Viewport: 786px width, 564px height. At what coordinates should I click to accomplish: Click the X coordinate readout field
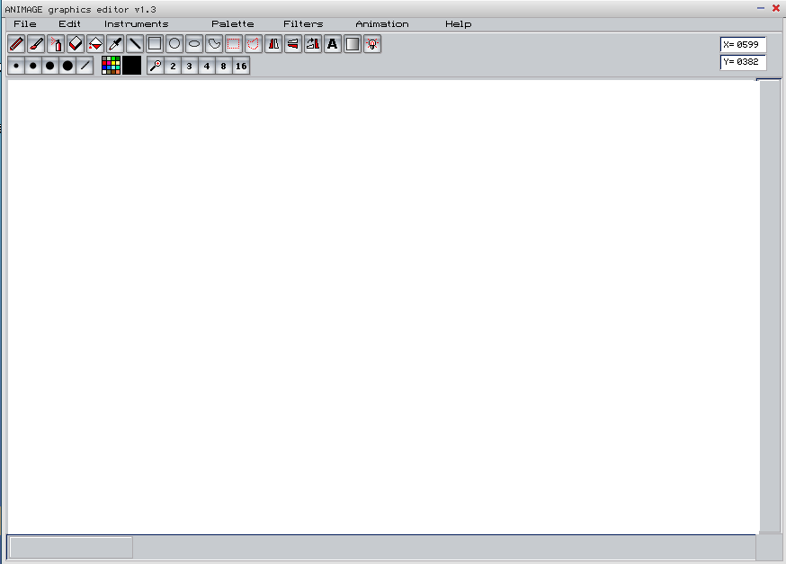pyautogui.click(x=743, y=45)
